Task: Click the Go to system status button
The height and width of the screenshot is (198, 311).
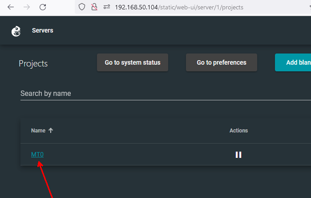Action: point(133,62)
